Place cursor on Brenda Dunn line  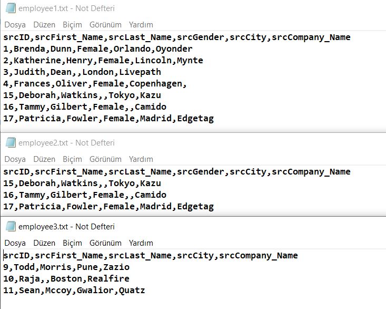coord(98,49)
